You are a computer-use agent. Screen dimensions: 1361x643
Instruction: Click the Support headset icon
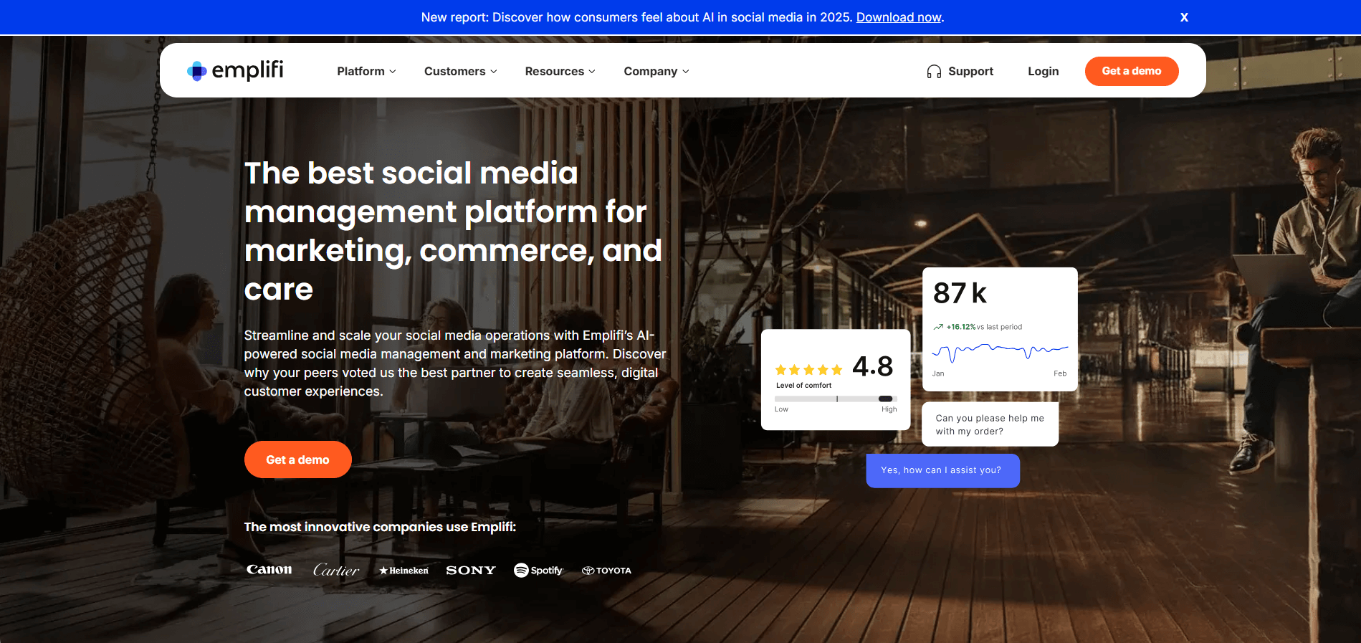[934, 72]
